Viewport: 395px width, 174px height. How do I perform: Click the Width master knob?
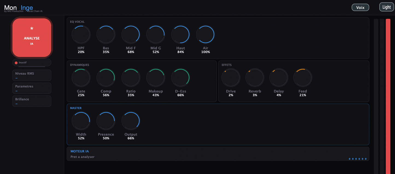pos(81,121)
